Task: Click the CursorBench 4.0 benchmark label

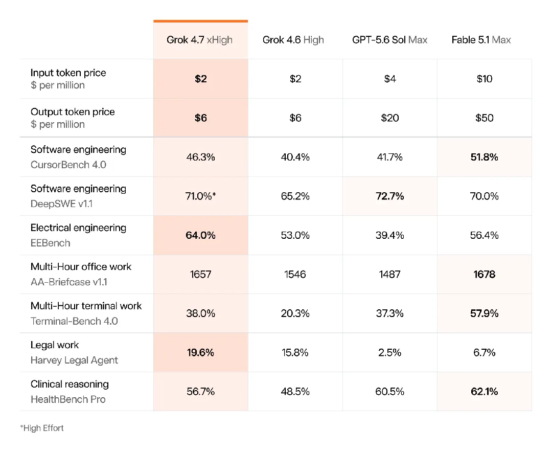Action: 68,165
